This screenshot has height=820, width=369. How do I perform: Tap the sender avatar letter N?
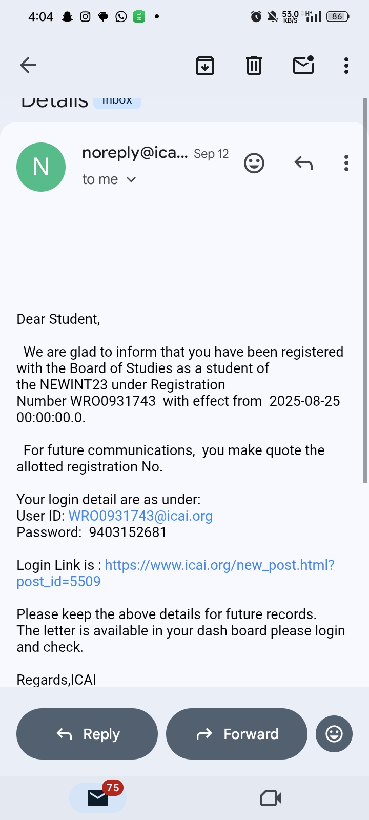click(x=41, y=167)
